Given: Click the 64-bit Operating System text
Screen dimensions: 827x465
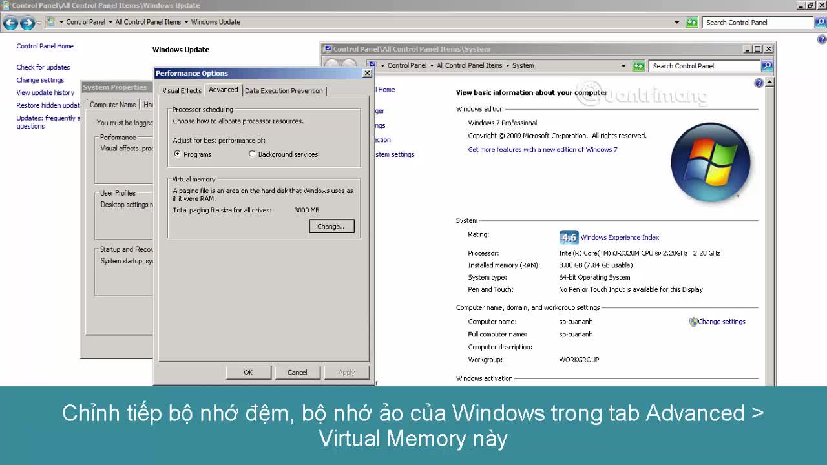Looking at the screenshot, I should [x=594, y=278].
